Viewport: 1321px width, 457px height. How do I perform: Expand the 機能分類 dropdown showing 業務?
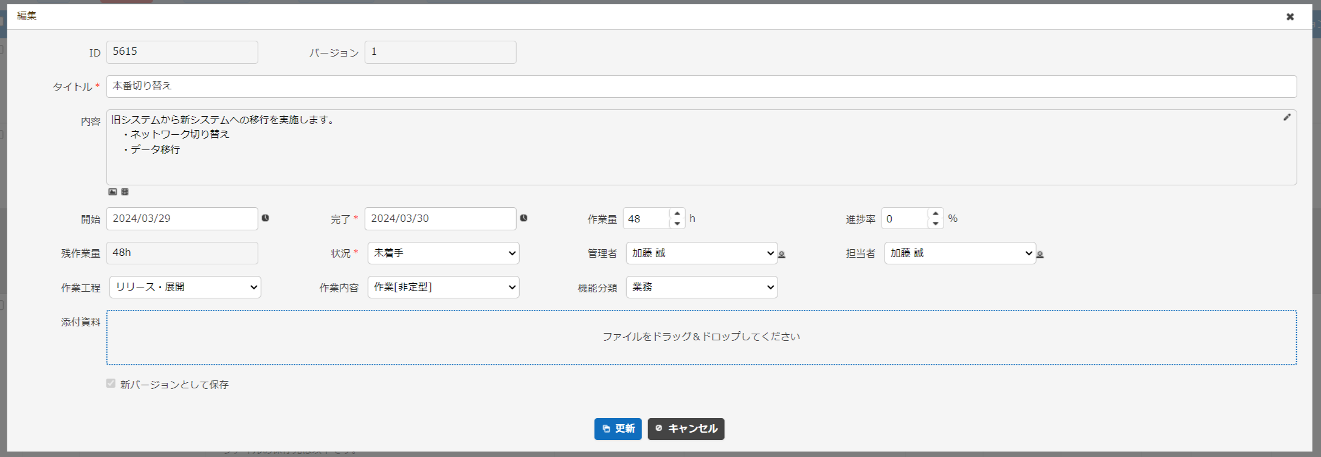click(x=702, y=287)
